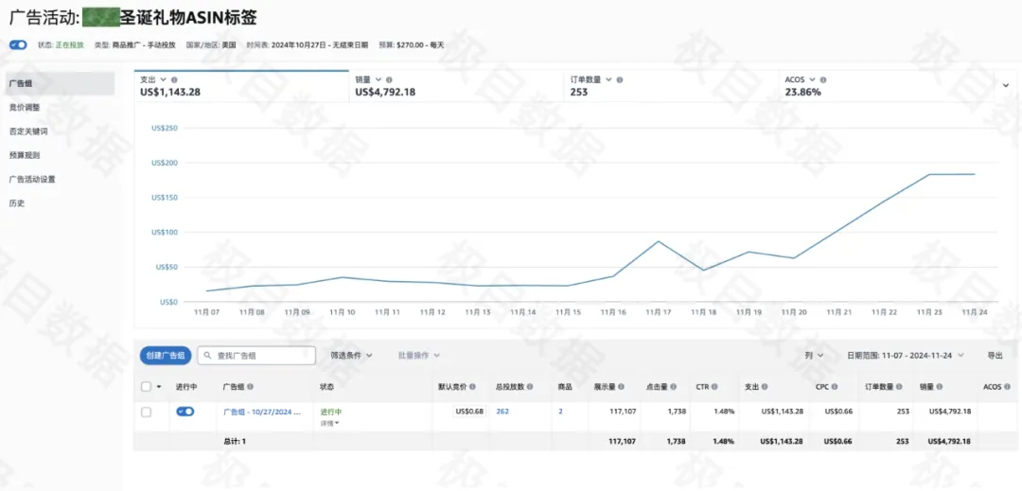
Task: Open the 支出 metric selector dropdown
Action: pos(163,79)
